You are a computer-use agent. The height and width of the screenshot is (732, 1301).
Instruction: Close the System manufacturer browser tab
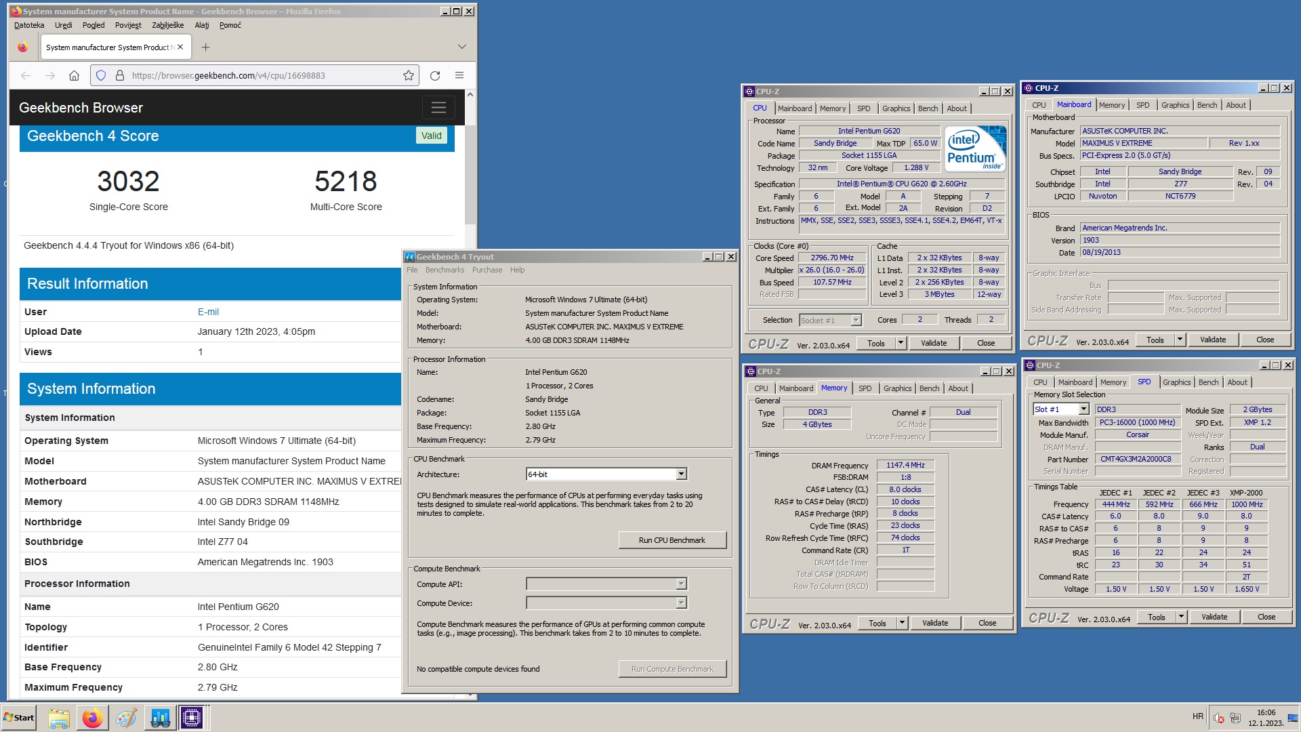pyautogui.click(x=180, y=47)
